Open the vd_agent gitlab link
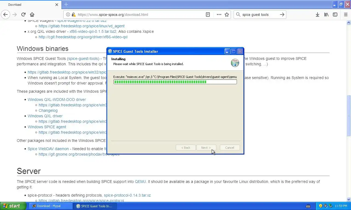The image size is (351, 210). click(x=81, y=26)
